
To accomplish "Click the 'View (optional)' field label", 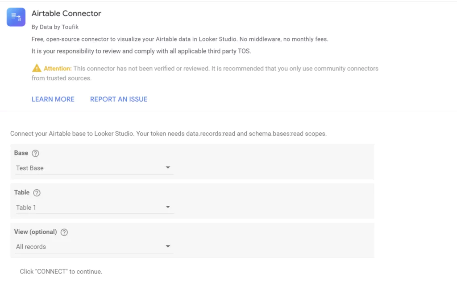I will (35, 232).
